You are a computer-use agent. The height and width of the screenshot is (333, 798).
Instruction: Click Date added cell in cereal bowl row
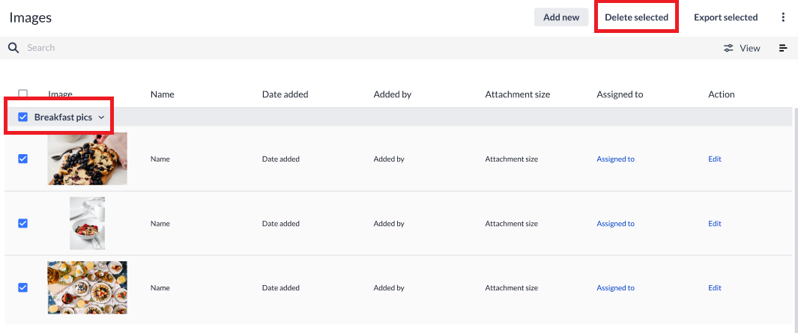(x=280, y=224)
